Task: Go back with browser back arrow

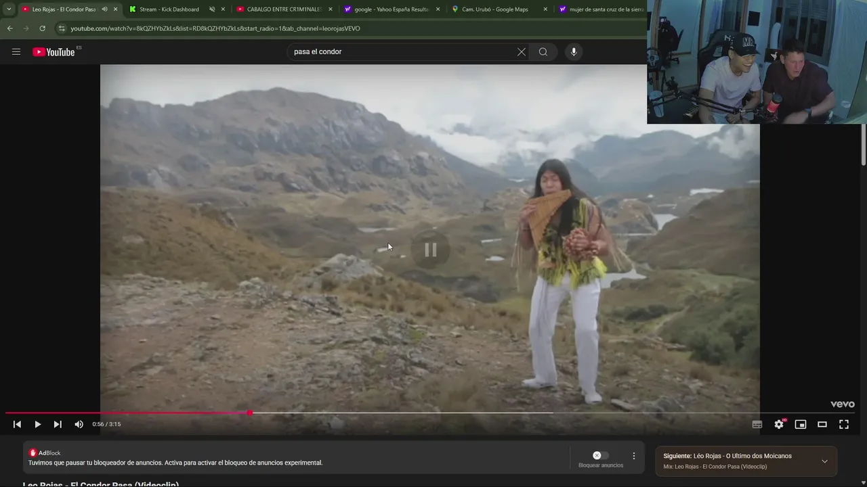Action: [9, 28]
